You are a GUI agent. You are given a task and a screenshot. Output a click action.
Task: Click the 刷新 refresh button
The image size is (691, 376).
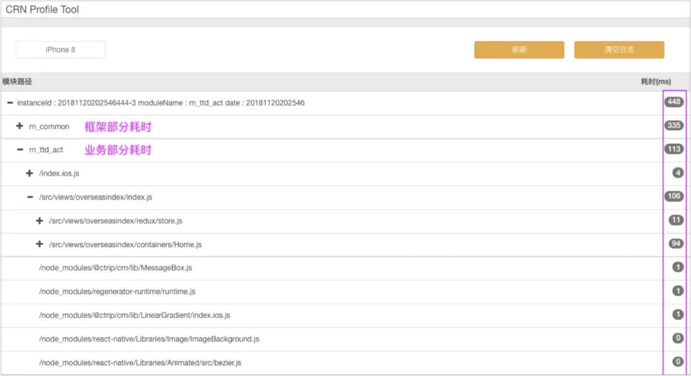pos(519,50)
